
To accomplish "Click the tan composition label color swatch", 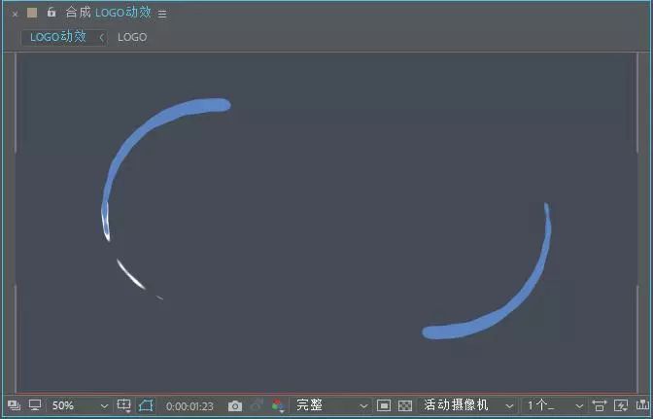I will [32, 13].
